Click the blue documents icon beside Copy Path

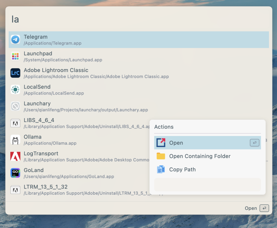point(161,170)
